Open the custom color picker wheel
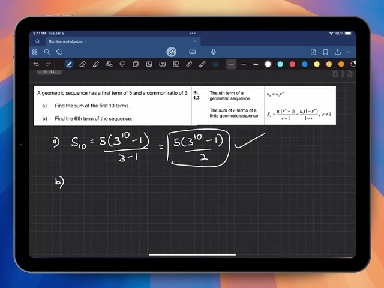Viewport: 384px width, 288px height. [x=353, y=64]
